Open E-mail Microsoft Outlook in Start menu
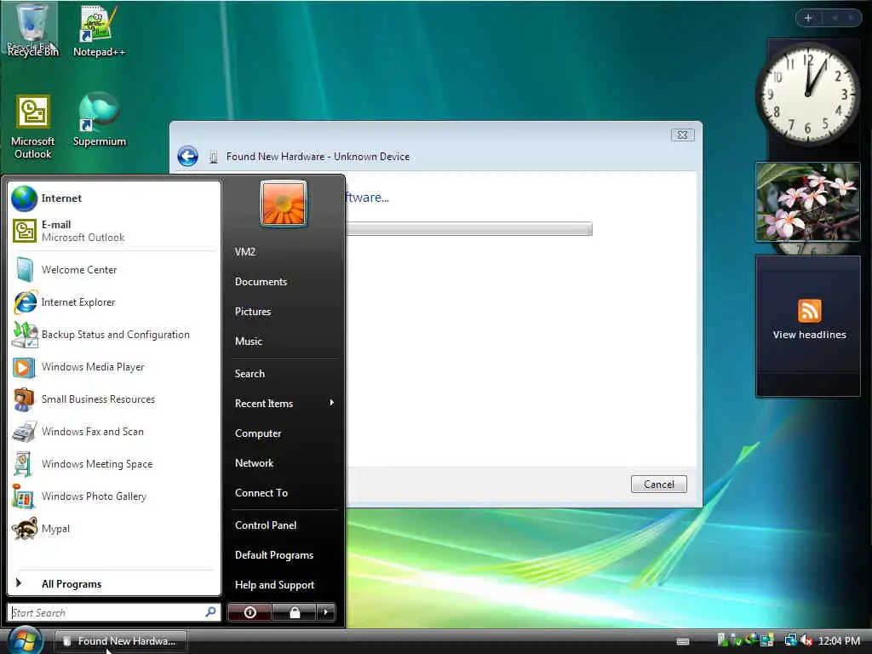This screenshot has height=654, width=872. tap(114, 231)
